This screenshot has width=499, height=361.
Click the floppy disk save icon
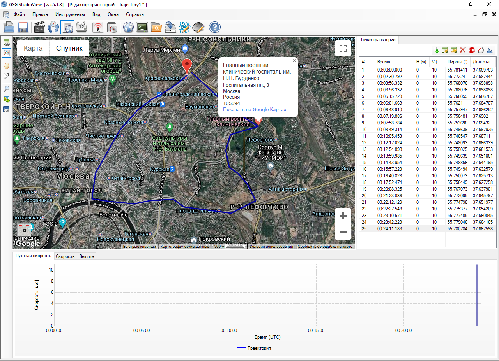point(23,27)
